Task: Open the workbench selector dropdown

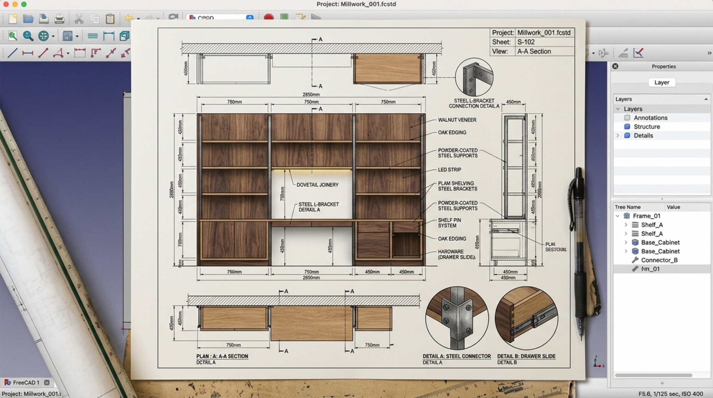Action: click(x=221, y=17)
